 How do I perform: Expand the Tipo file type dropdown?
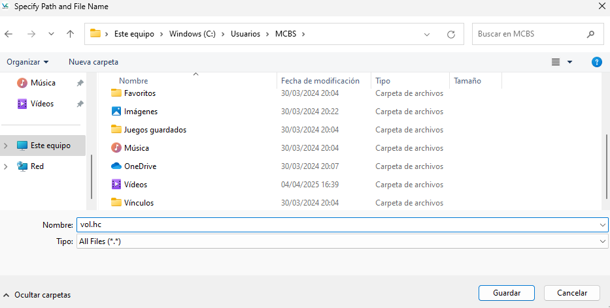click(x=602, y=241)
